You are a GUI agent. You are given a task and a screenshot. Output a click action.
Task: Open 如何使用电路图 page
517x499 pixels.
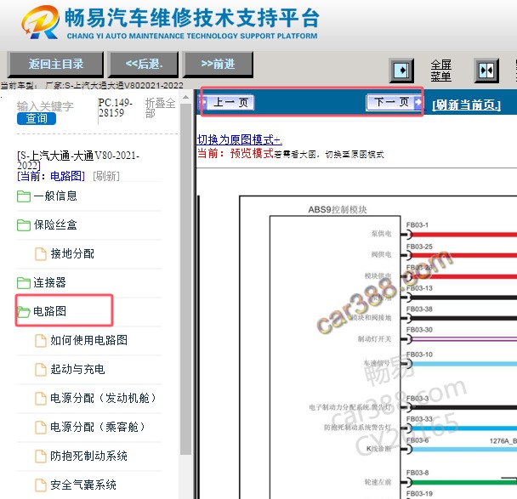click(88, 340)
